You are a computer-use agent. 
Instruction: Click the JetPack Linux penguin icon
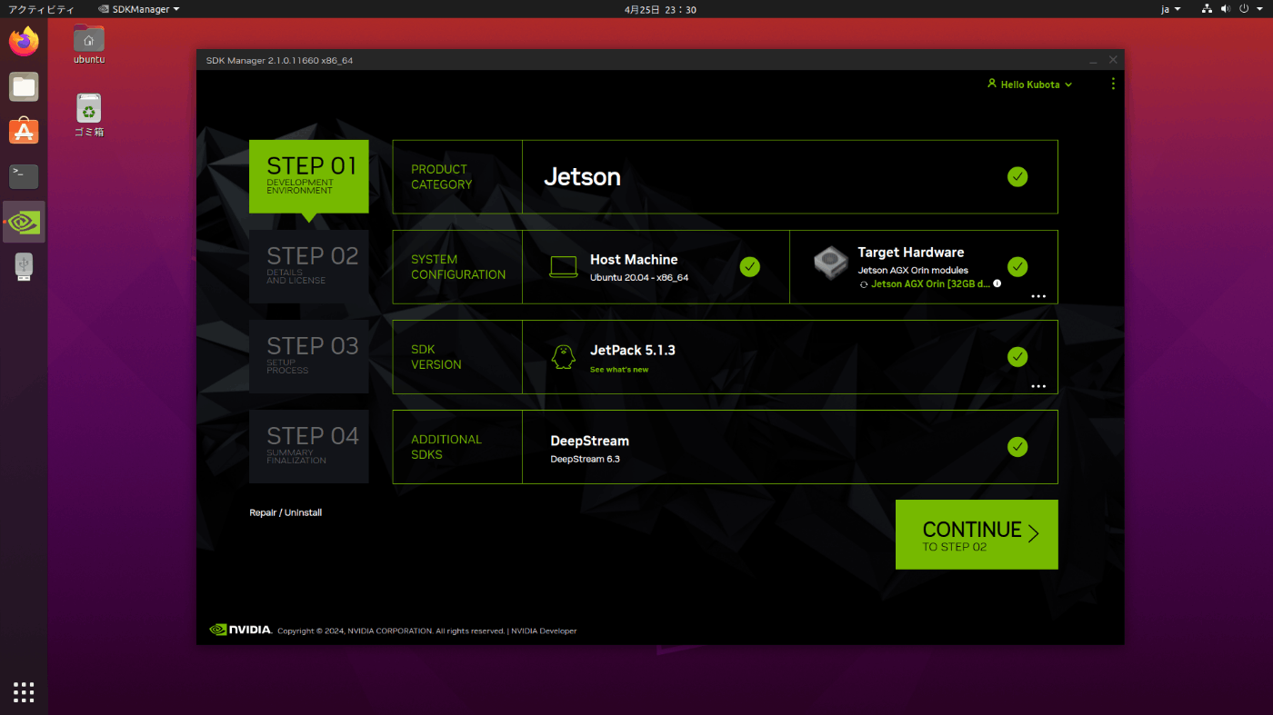click(x=564, y=357)
